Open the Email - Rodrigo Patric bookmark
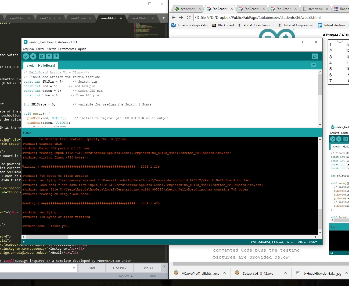Image resolution: width=349 pixels, height=286 pixels. click(190, 25)
